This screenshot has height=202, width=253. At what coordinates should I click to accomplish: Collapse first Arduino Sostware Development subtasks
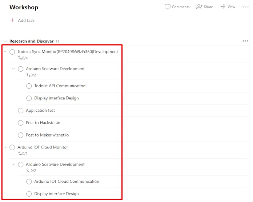click(x=13, y=69)
